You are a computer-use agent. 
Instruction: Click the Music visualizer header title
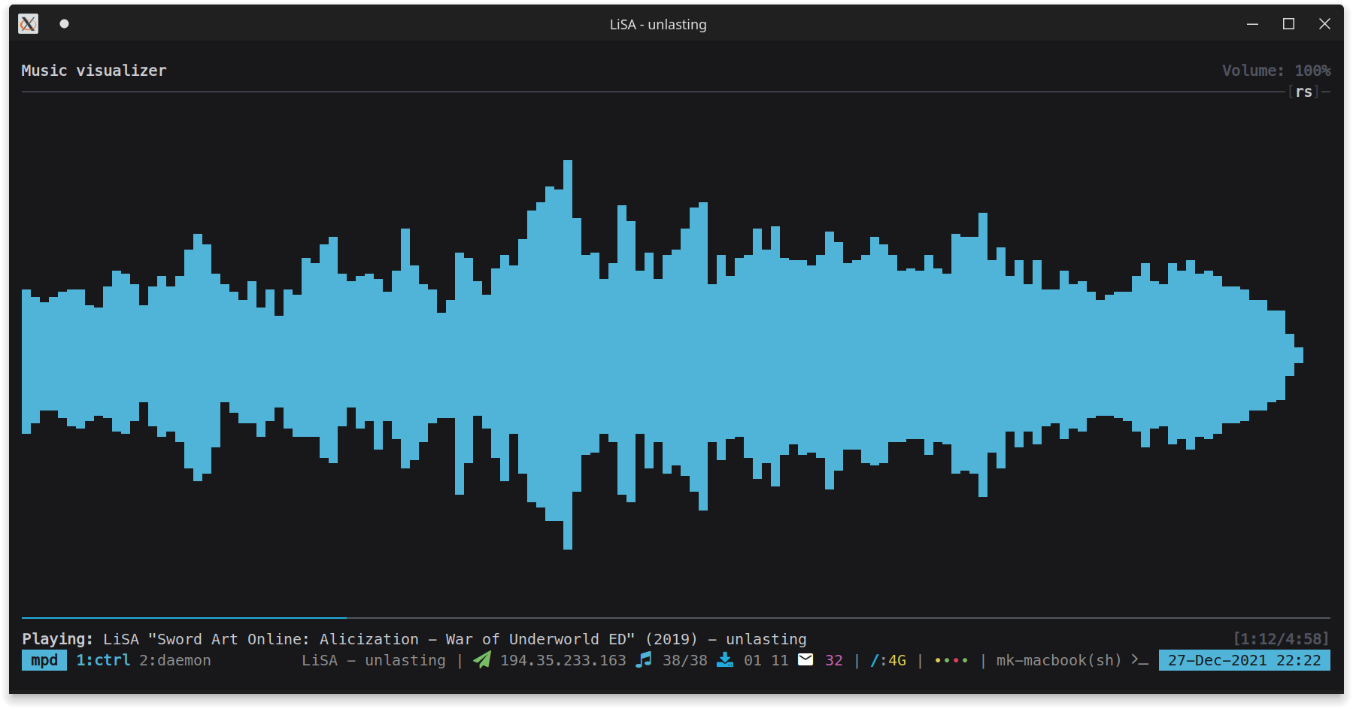(x=94, y=71)
